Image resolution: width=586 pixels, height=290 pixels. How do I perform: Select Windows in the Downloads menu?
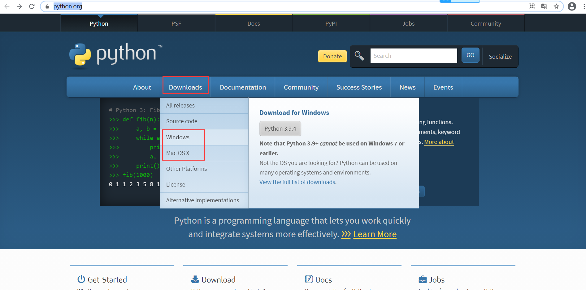click(204, 137)
